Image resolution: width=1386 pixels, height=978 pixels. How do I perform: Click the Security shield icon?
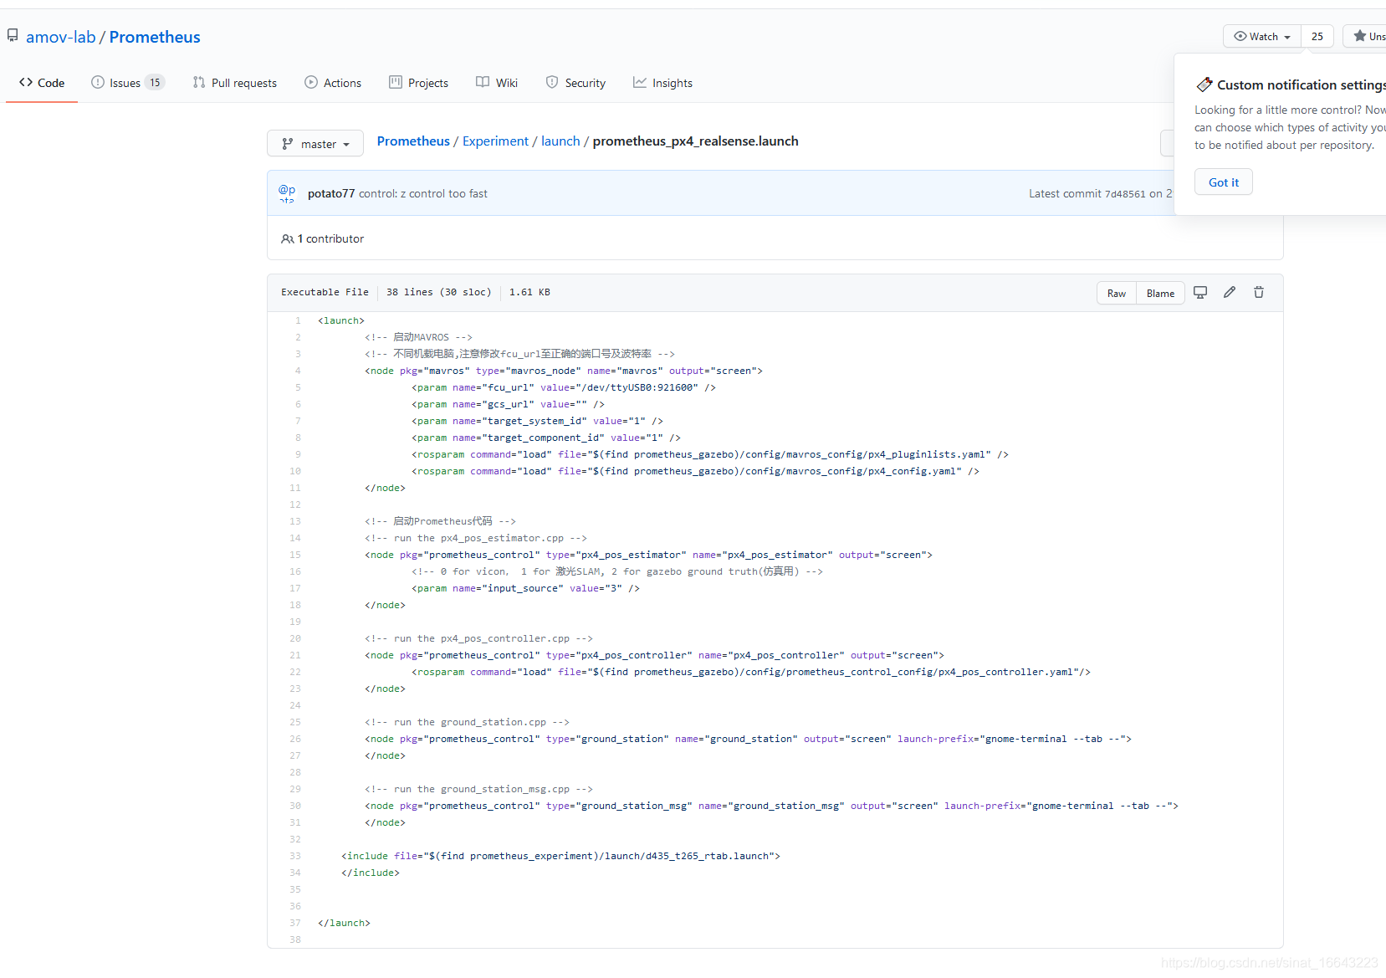(552, 82)
